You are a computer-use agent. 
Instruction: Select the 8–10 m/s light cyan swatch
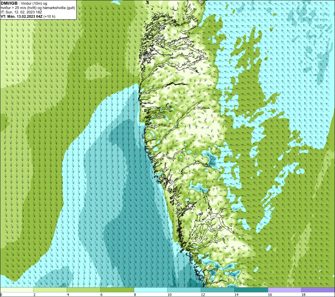pos(151,290)
